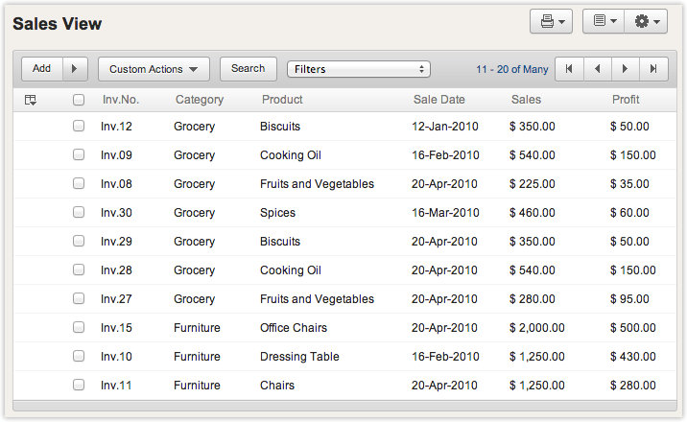The height and width of the screenshot is (422, 687).
Task: Check the select-all checkbox in header
Action: point(79,100)
